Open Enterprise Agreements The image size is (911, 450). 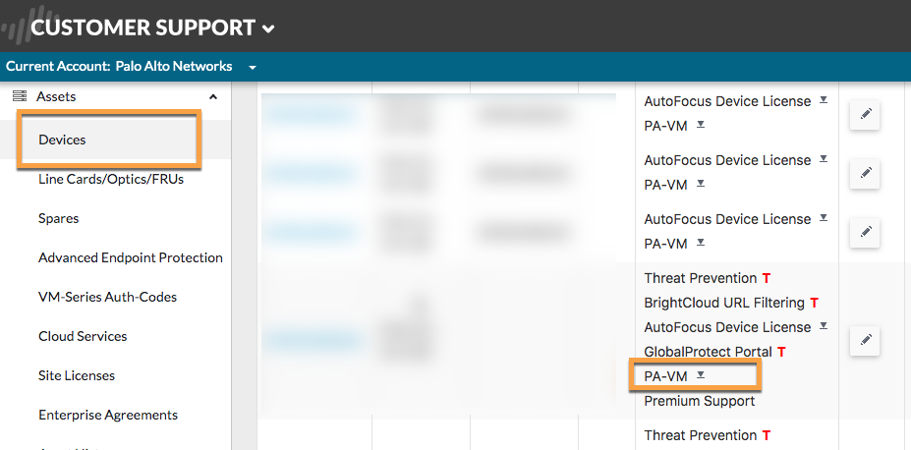108,416
